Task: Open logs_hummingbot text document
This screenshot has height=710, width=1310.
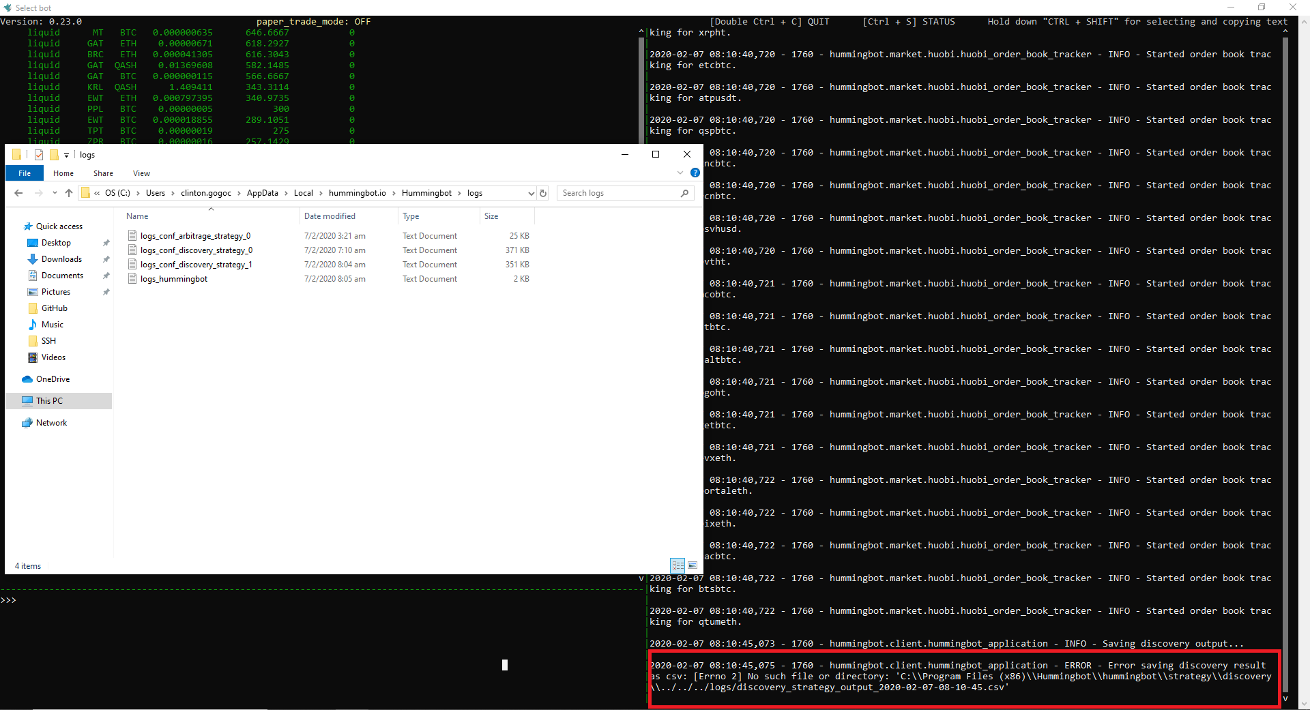Action: click(175, 278)
